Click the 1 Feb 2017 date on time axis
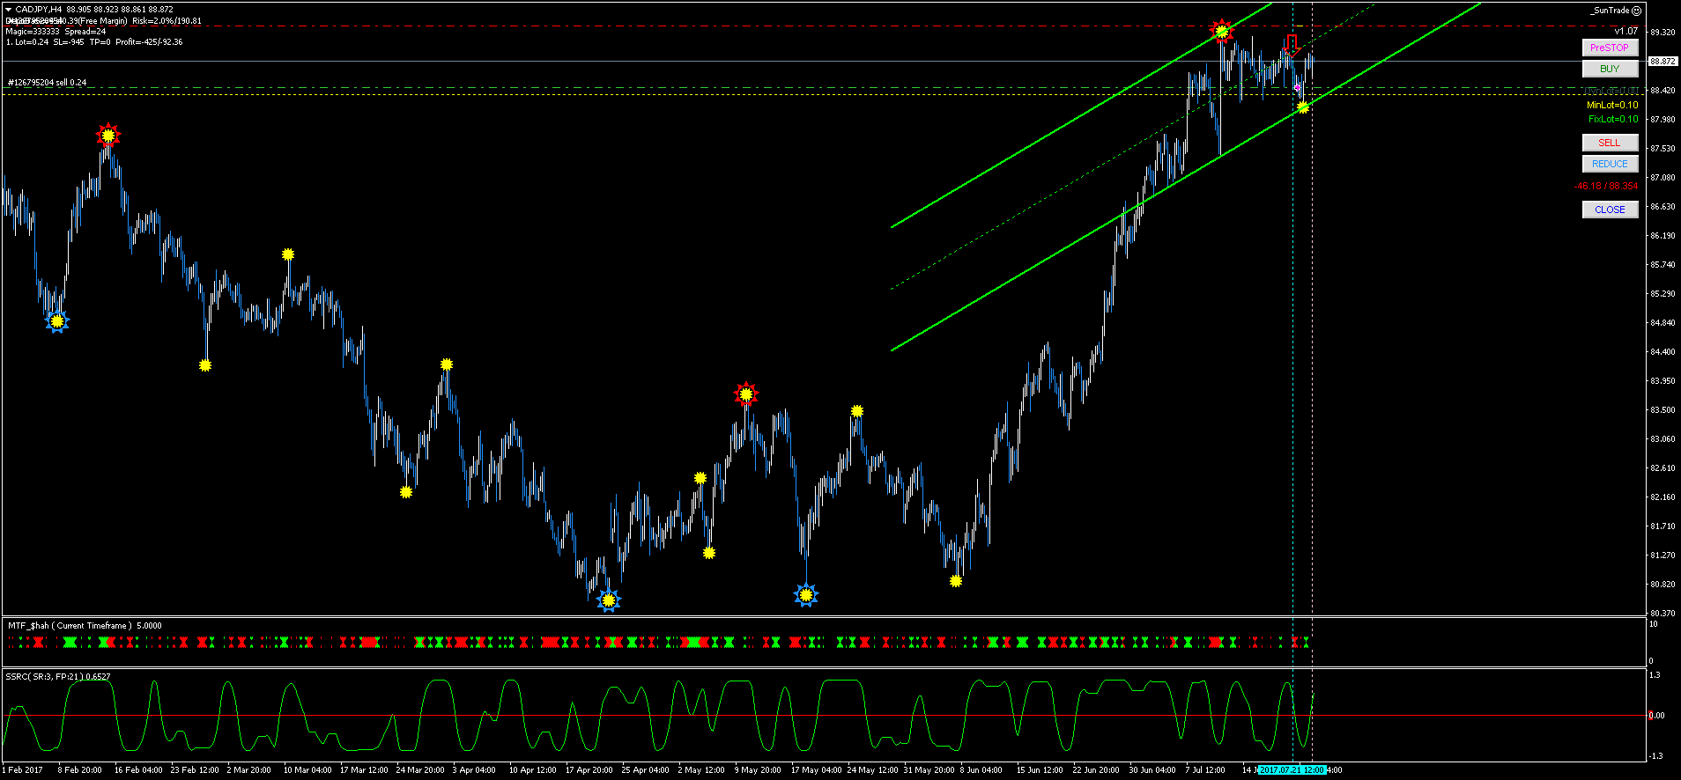This screenshot has width=1681, height=780. [x=23, y=770]
